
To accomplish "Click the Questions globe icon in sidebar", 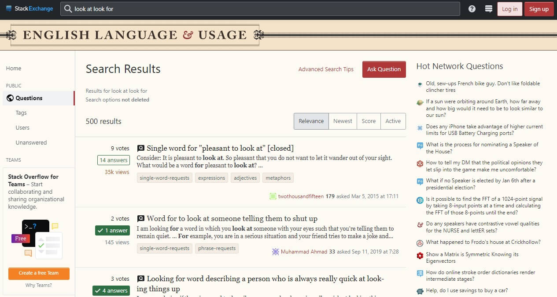I will pos(10,98).
